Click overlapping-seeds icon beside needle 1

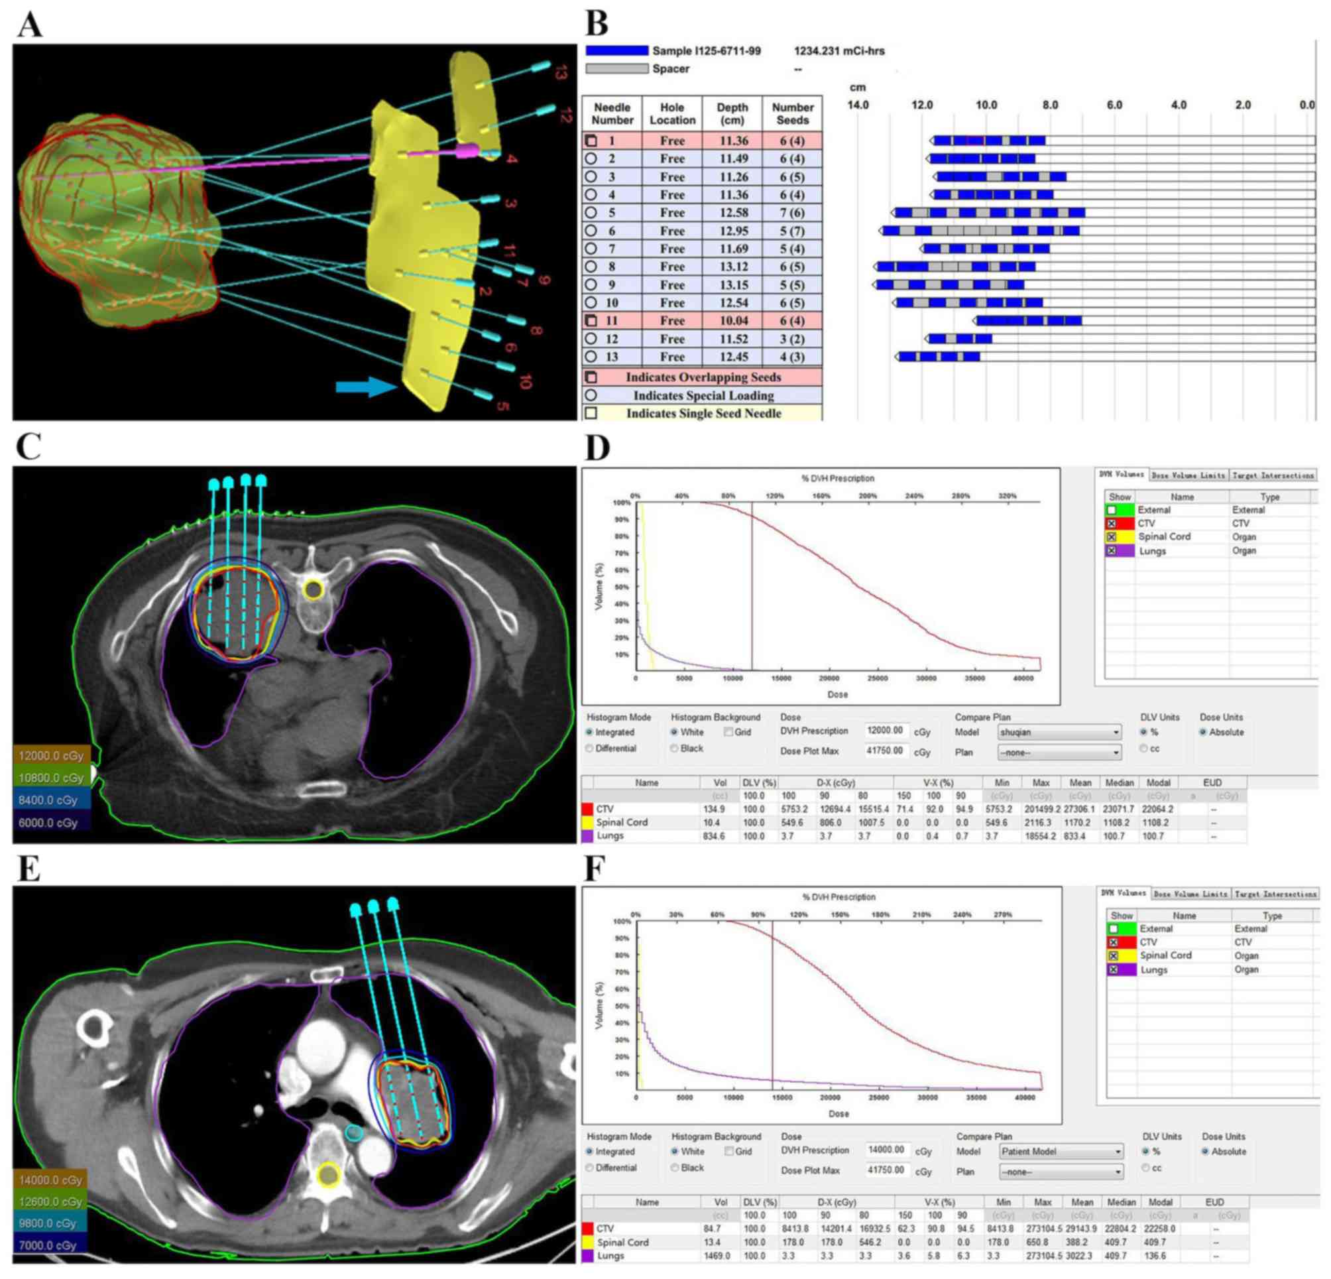pos(591,141)
